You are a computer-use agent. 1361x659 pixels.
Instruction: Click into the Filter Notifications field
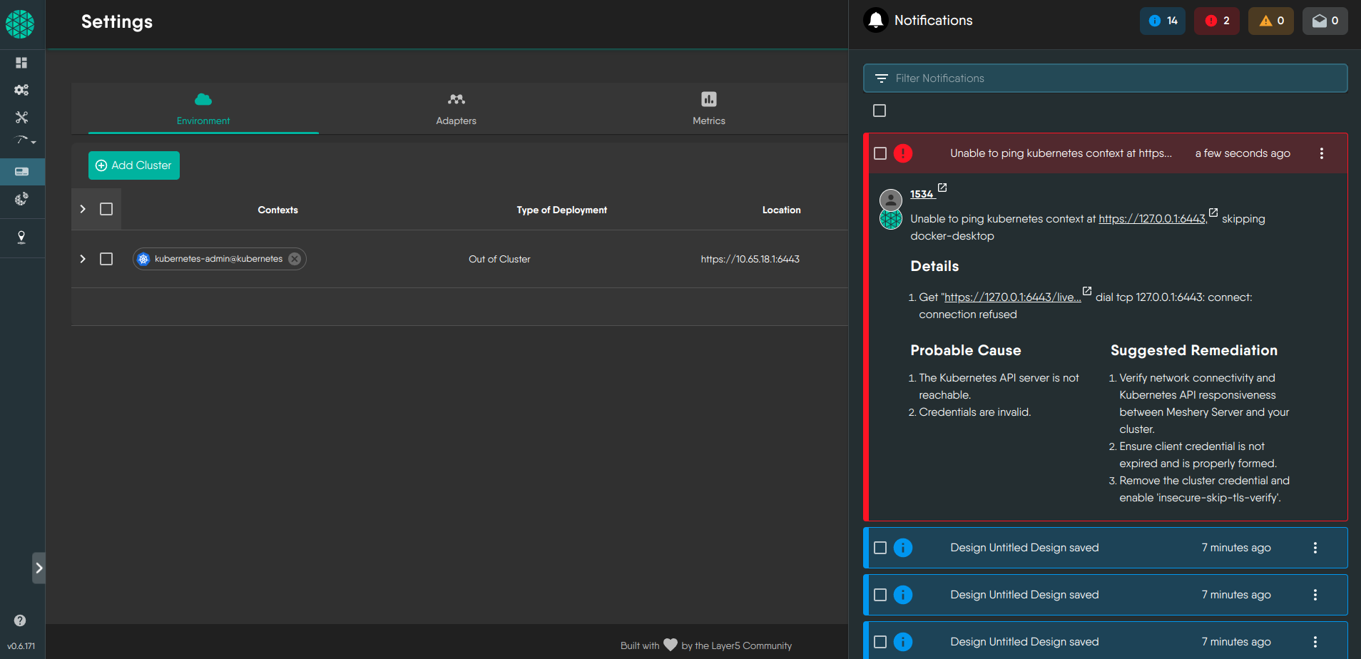pos(1113,78)
